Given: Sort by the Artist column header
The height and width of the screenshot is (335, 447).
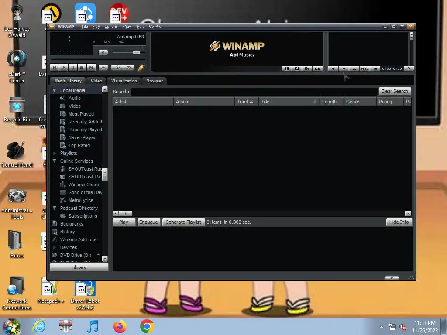Looking at the screenshot, I should (x=143, y=102).
